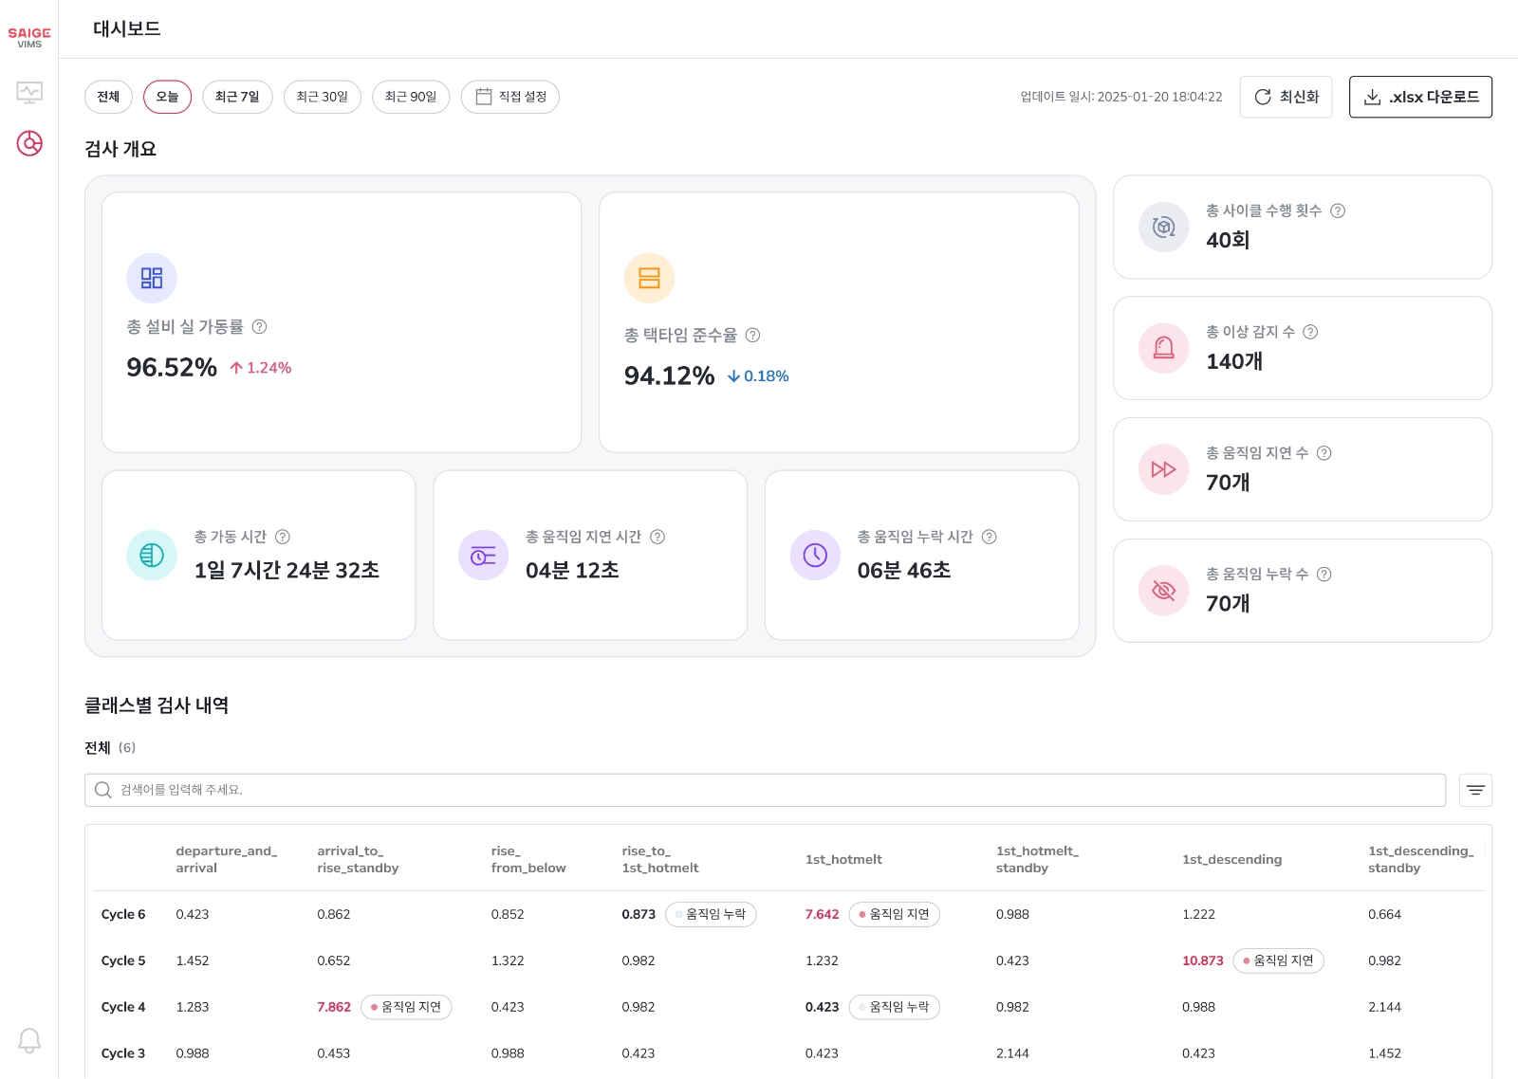Select the 전체 date filter

click(x=108, y=97)
